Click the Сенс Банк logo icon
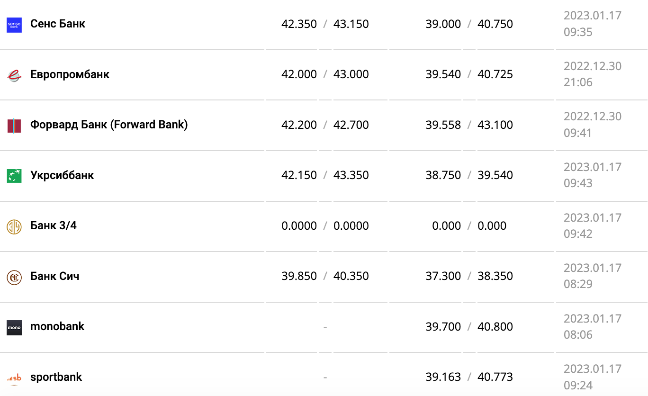 coord(14,25)
